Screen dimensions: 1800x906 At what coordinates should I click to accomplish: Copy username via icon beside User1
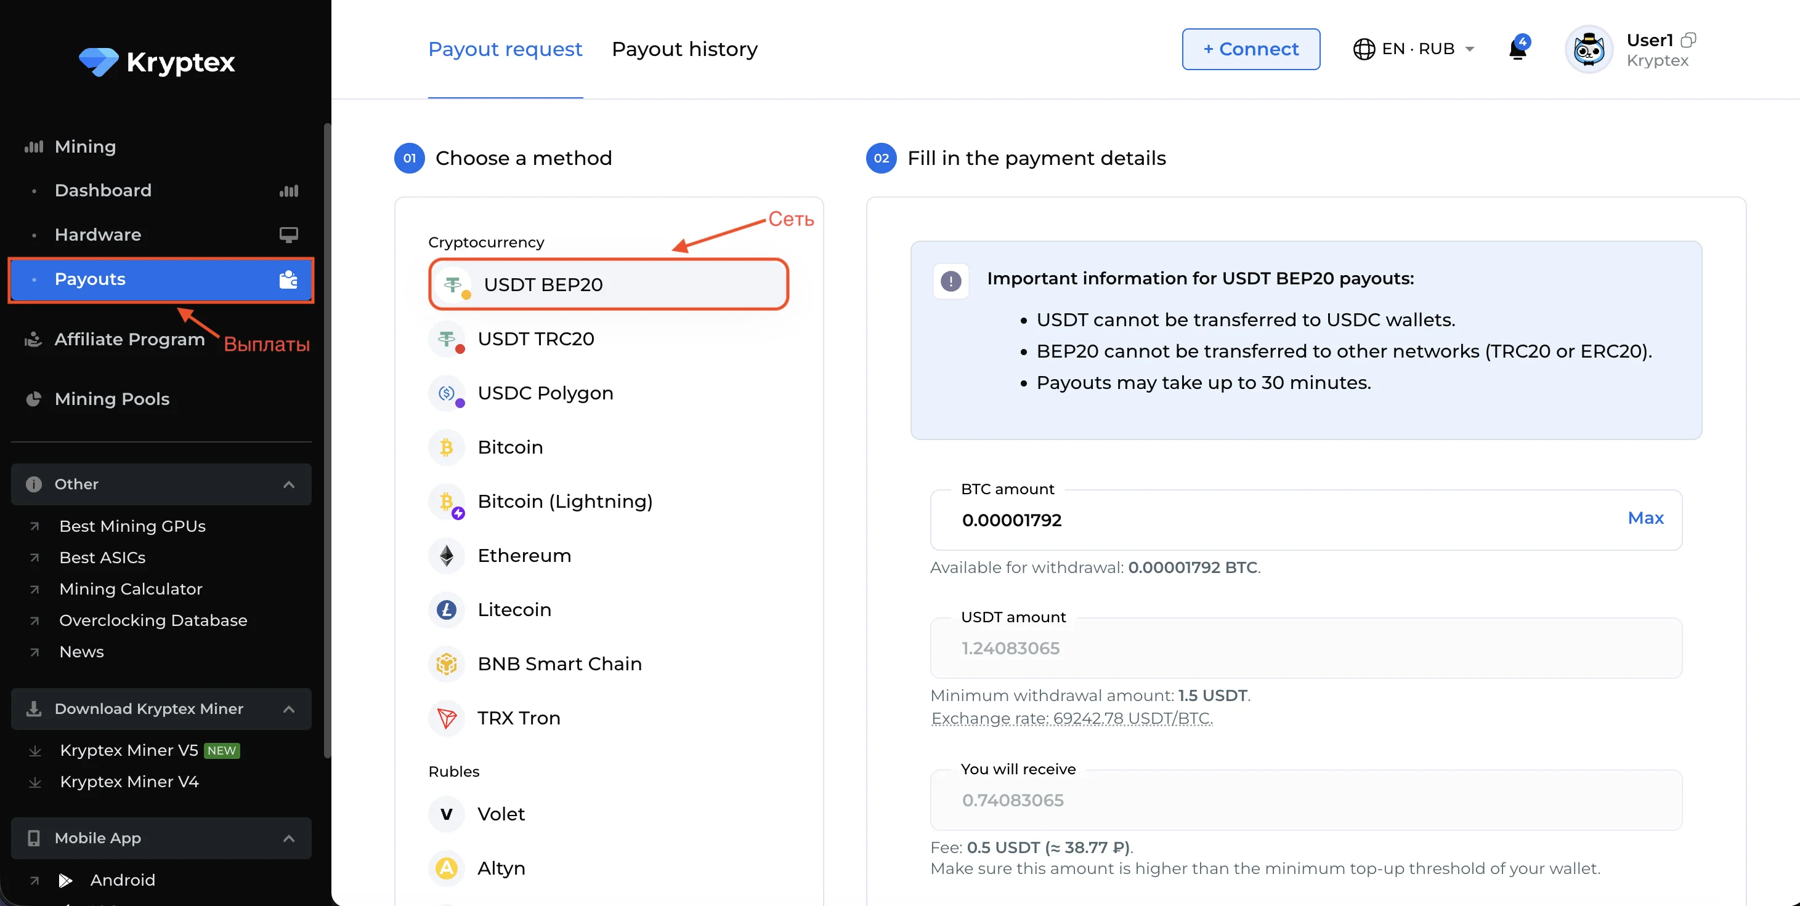point(1689,40)
